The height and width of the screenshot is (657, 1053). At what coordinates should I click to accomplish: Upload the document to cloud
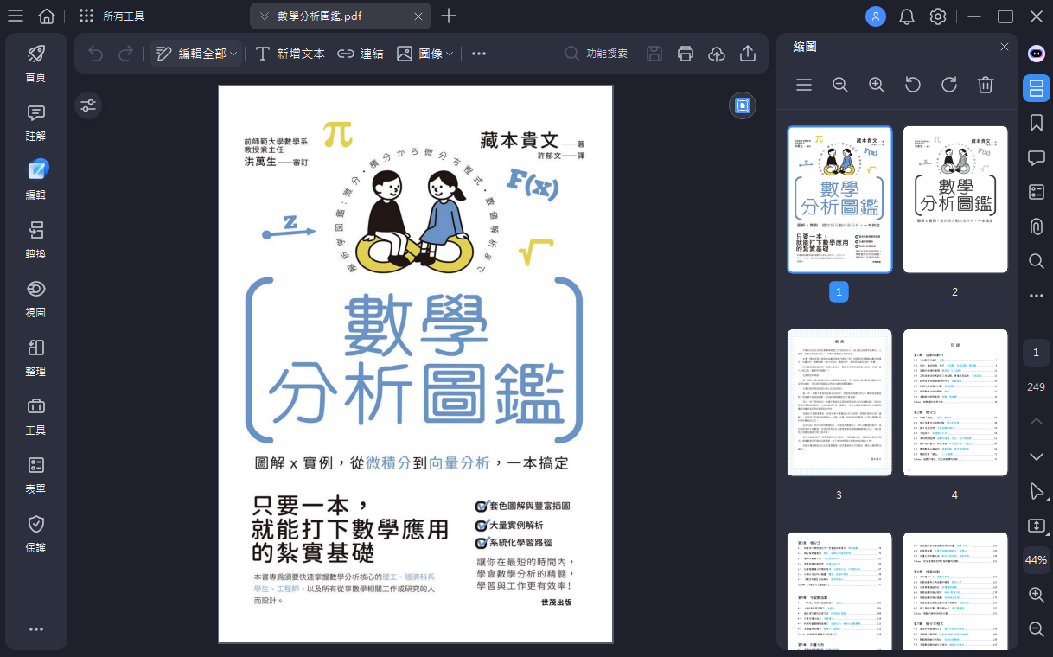coord(717,54)
